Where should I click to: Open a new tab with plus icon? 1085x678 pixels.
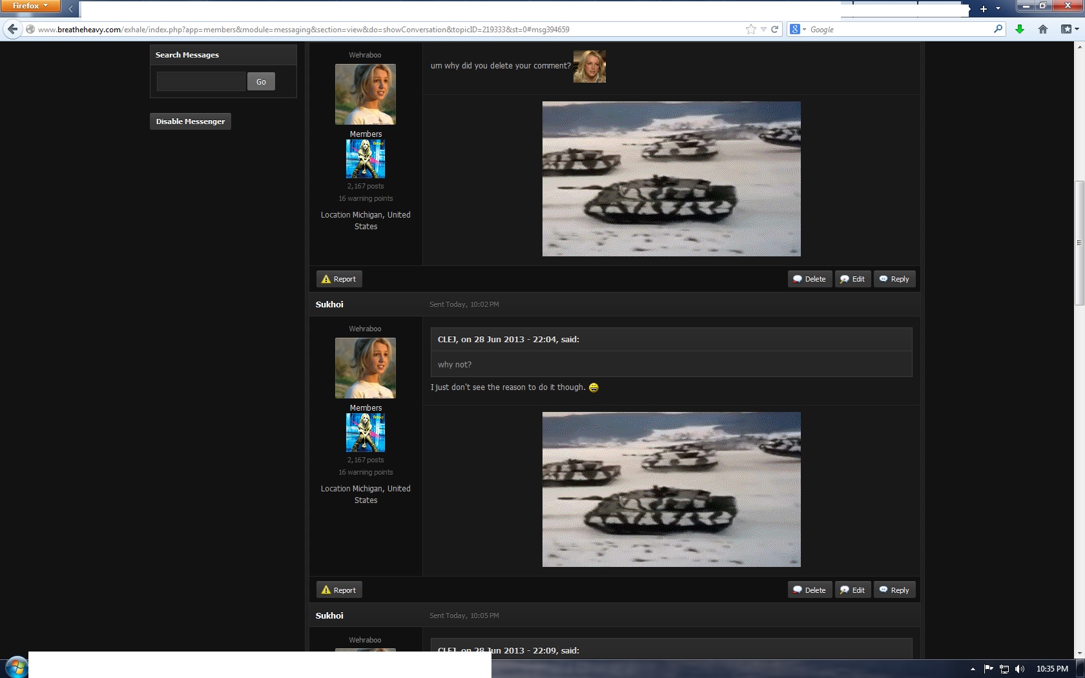coord(983,9)
